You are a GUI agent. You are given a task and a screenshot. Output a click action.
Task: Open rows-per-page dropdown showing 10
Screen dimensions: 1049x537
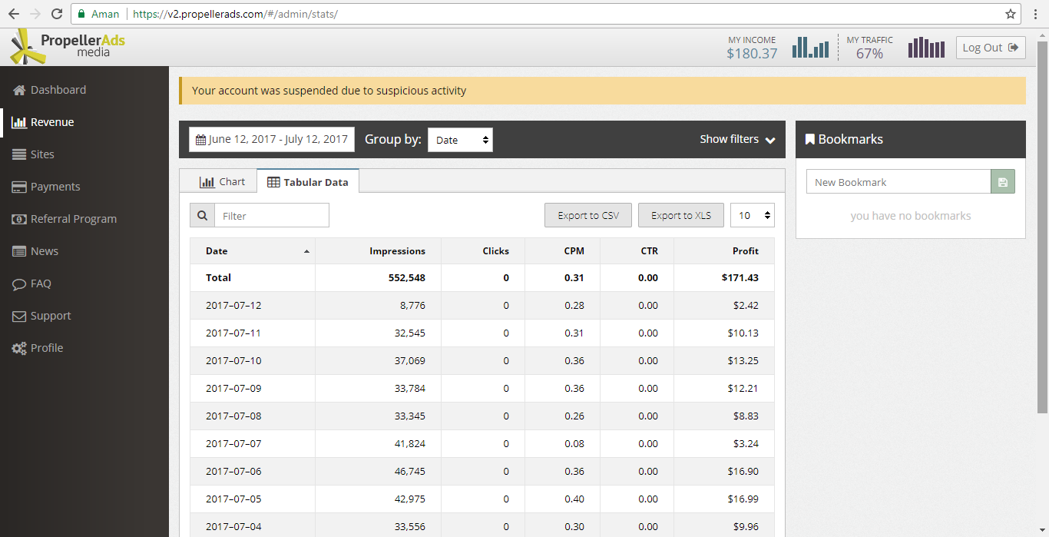click(x=752, y=216)
